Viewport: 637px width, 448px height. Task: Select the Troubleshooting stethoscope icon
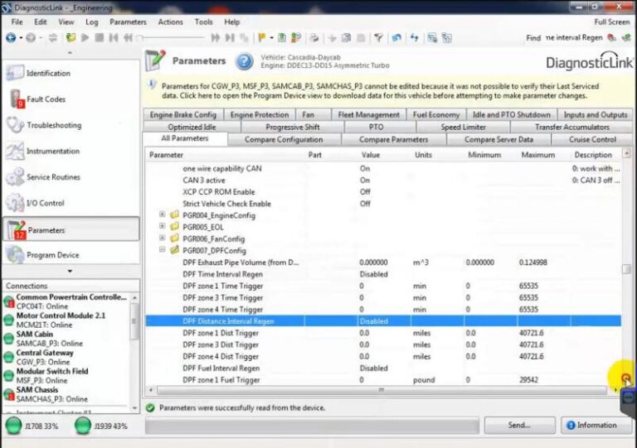(14, 125)
